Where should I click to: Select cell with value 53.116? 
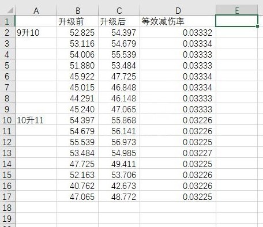point(78,43)
